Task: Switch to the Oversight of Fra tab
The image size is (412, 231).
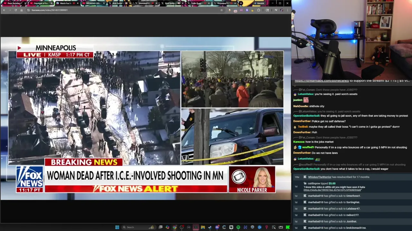Action: pyautogui.click(x=41, y=3)
